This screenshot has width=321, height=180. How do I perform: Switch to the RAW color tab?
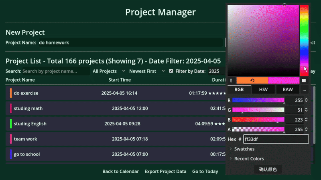click(288, 90)
